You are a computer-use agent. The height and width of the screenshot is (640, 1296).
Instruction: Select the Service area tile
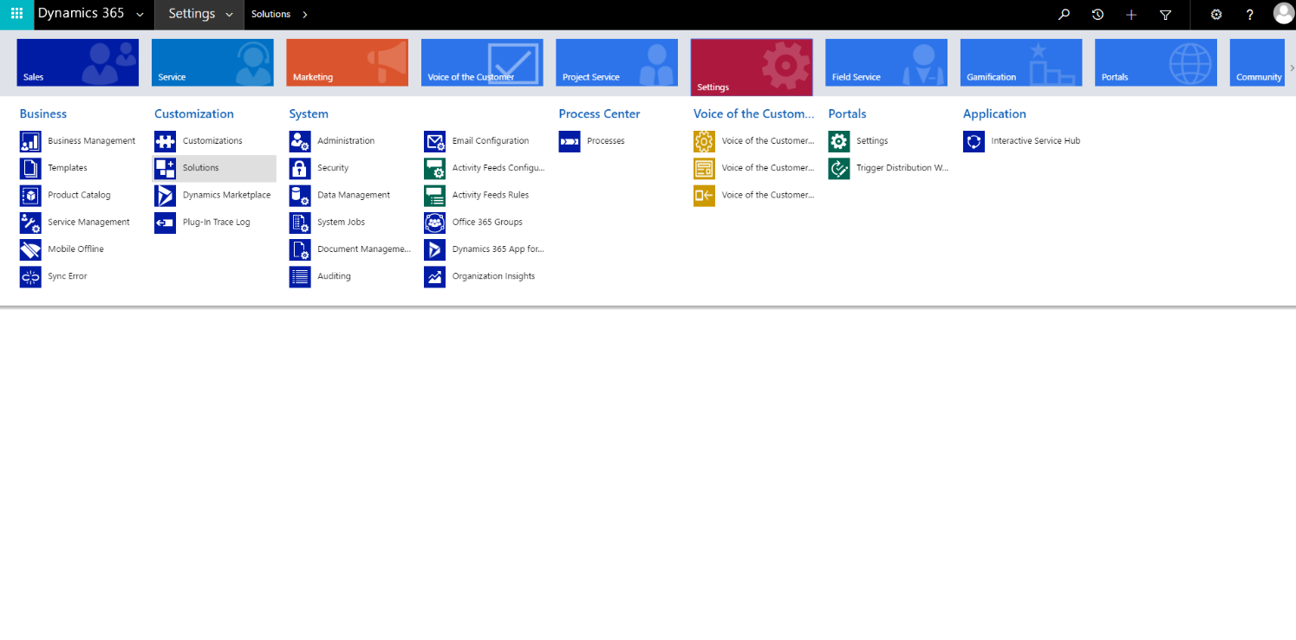click(212, 62)
